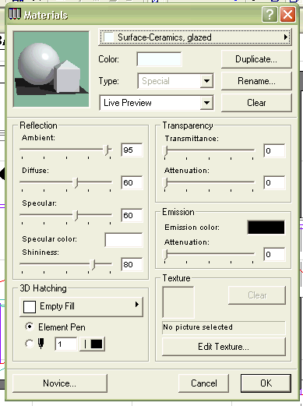Click the black Emission color swatch

[266, 228]
